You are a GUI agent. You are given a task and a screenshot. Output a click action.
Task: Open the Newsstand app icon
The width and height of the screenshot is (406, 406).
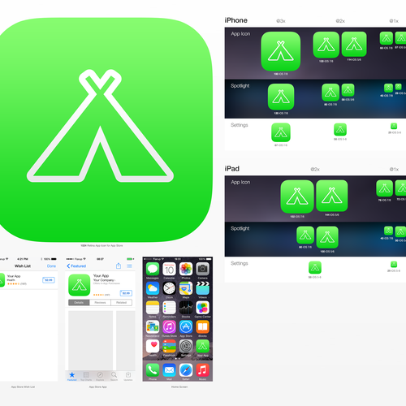(153, 327)
